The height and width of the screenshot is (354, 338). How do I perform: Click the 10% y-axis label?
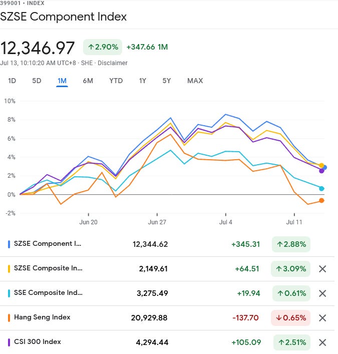pos(10,101)
